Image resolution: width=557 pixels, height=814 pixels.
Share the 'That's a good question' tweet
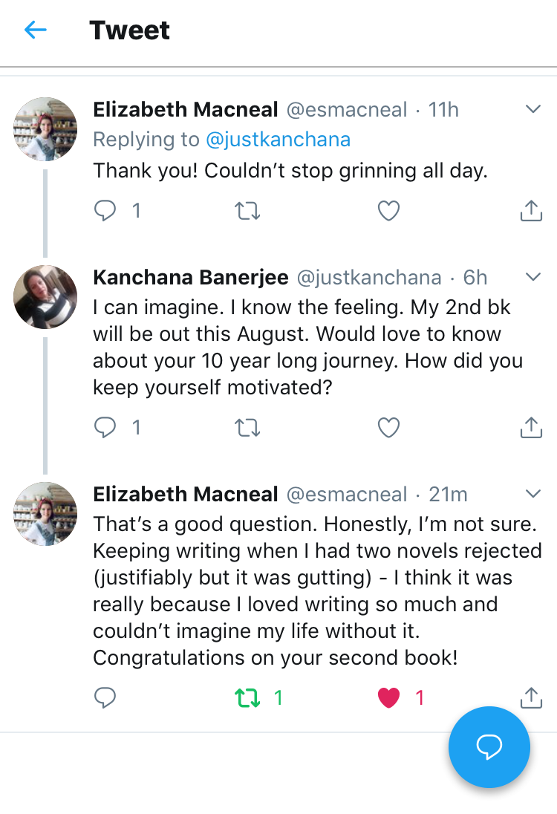pyautogui.click(x=530, y=697)
